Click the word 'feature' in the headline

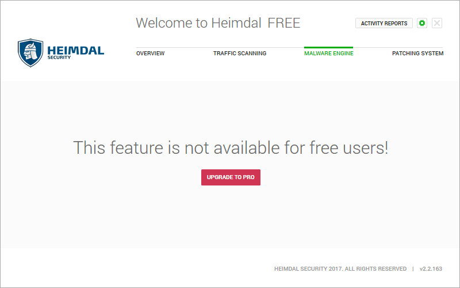click(x=133, y=148)
